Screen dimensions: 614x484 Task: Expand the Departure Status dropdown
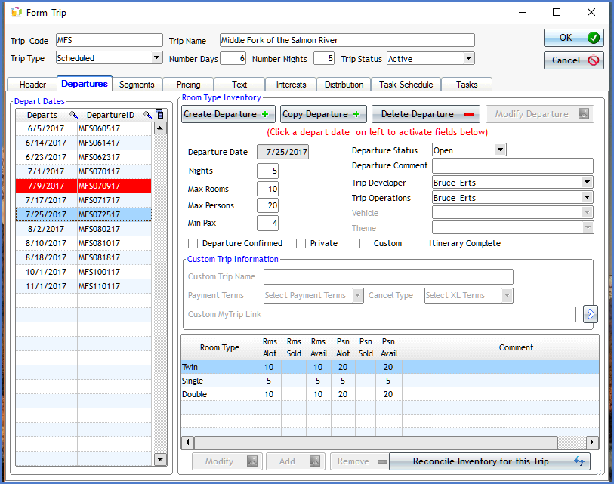coord(500,150)
